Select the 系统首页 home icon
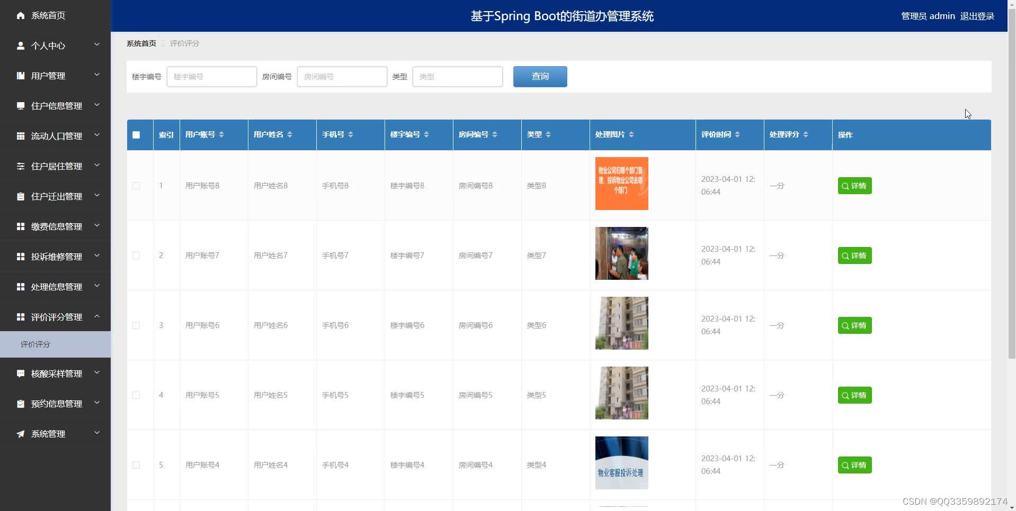Viewport: 1016px width, 511px height. click(x=21, y=15)
